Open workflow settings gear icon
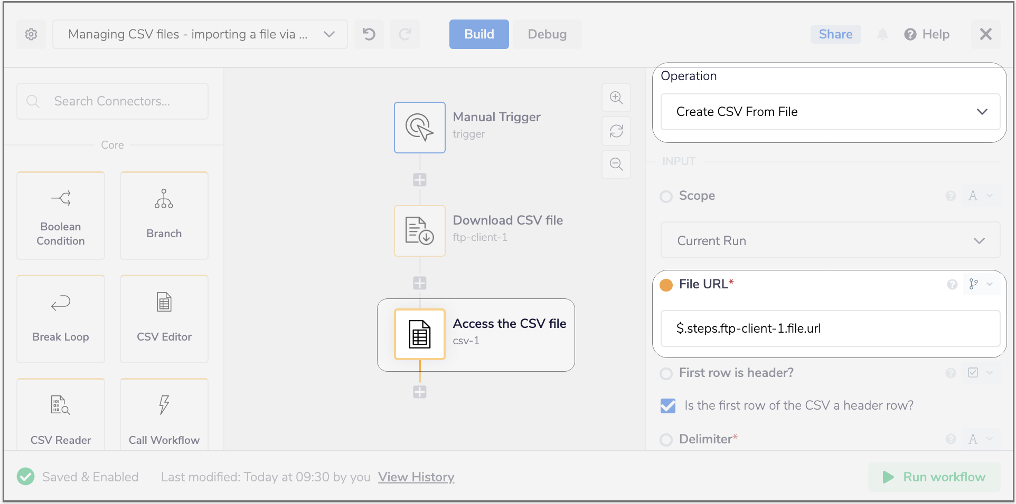The height and width of the screenshot is (504, 1016). point(31,34)
